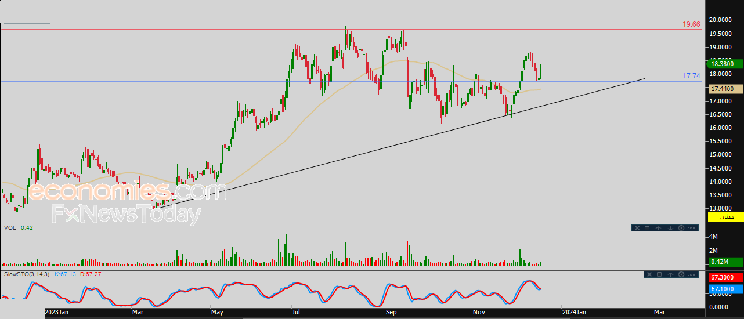Screen dimensions: 744x319
Task: Open more options for VOL panel
Action: point(691,228)
